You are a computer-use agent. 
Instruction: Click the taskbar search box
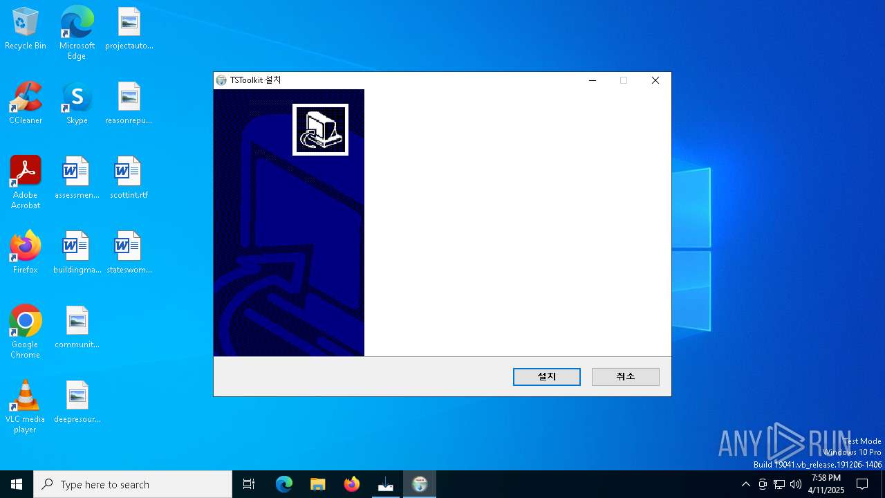coord(133,484)
